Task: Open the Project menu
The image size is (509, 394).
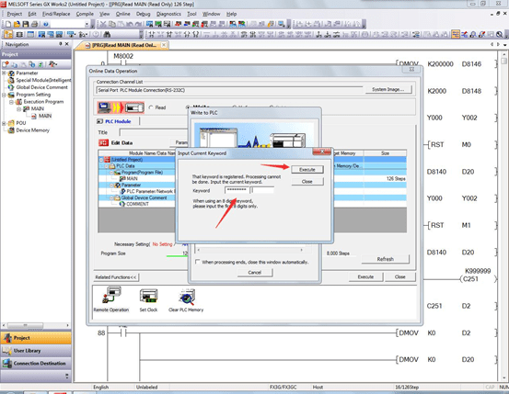Action: click(x=15, y=14)
